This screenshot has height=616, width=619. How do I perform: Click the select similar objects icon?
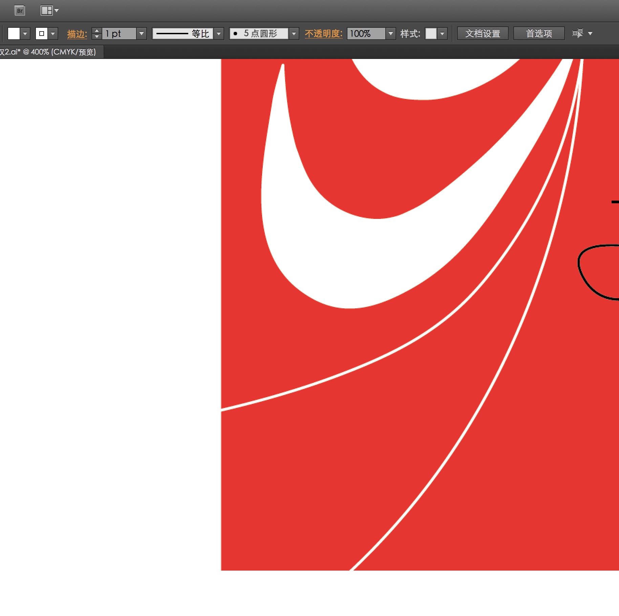pyautogui.click(x=578, y=33)
